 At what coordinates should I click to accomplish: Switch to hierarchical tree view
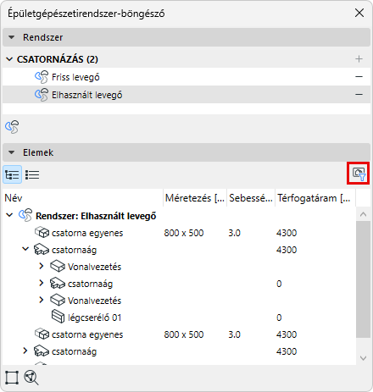12,174
